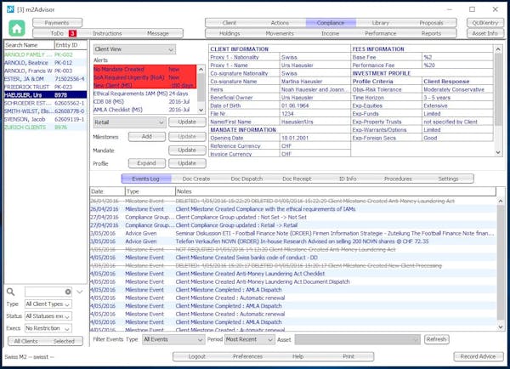Add a new Milestone

pos(147,137)
